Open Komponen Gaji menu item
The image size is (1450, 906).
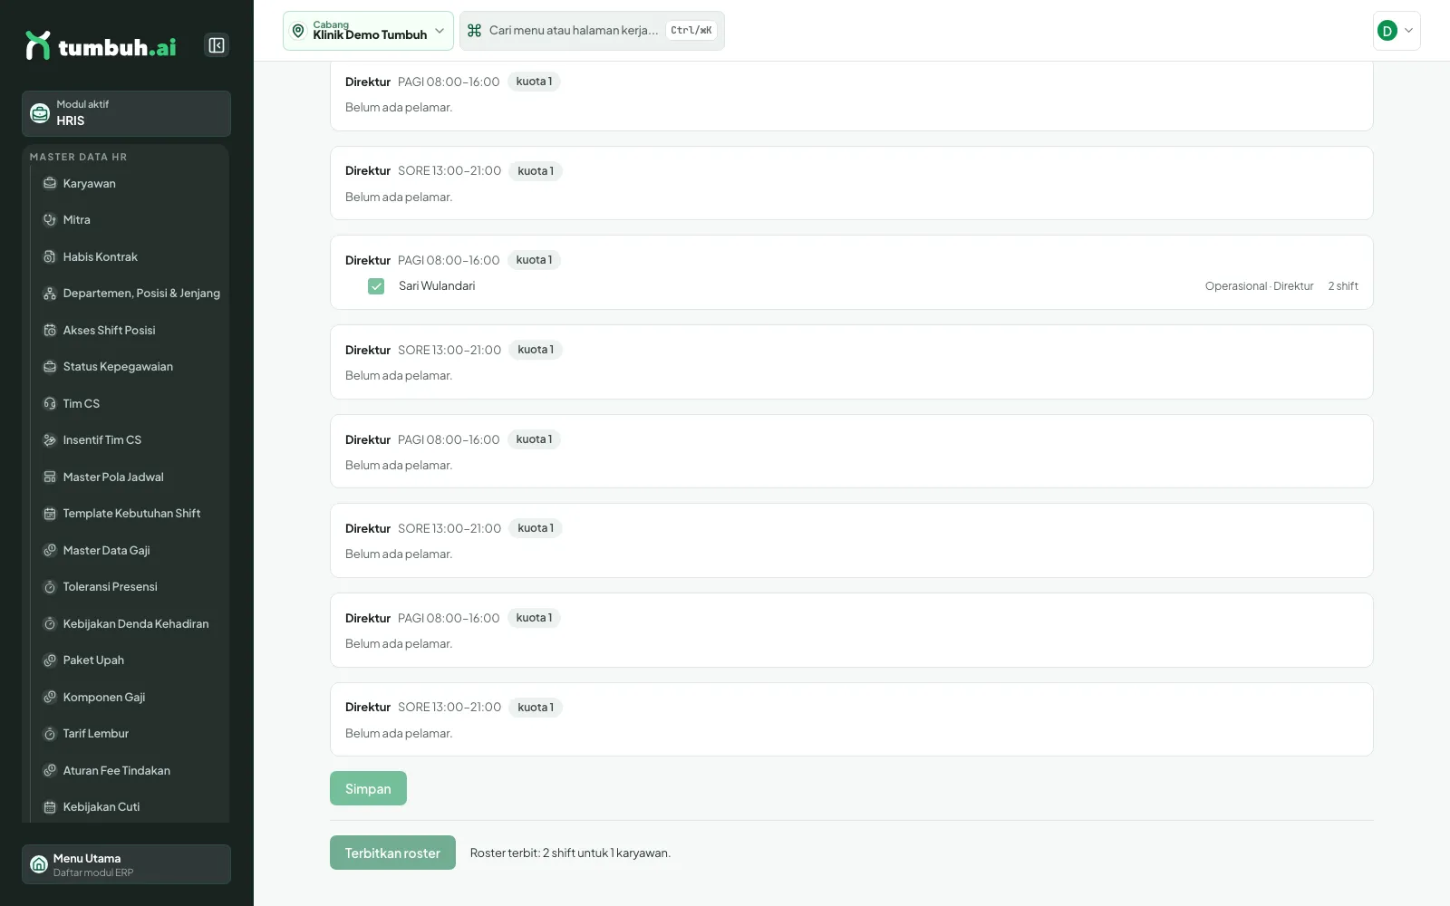(x=128, y=698)
